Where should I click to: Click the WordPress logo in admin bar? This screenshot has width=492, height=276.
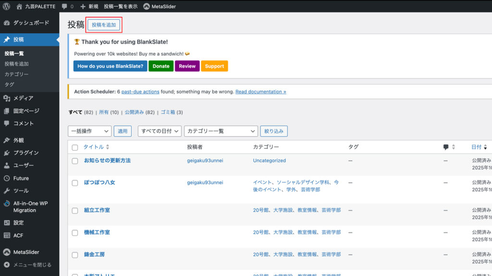[x=7, y=6]
